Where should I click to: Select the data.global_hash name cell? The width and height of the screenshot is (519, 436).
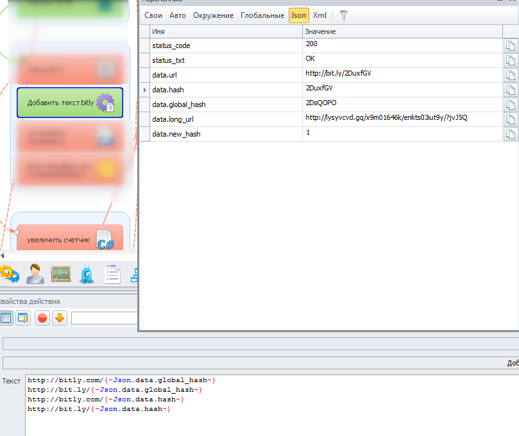coord(226,105)
